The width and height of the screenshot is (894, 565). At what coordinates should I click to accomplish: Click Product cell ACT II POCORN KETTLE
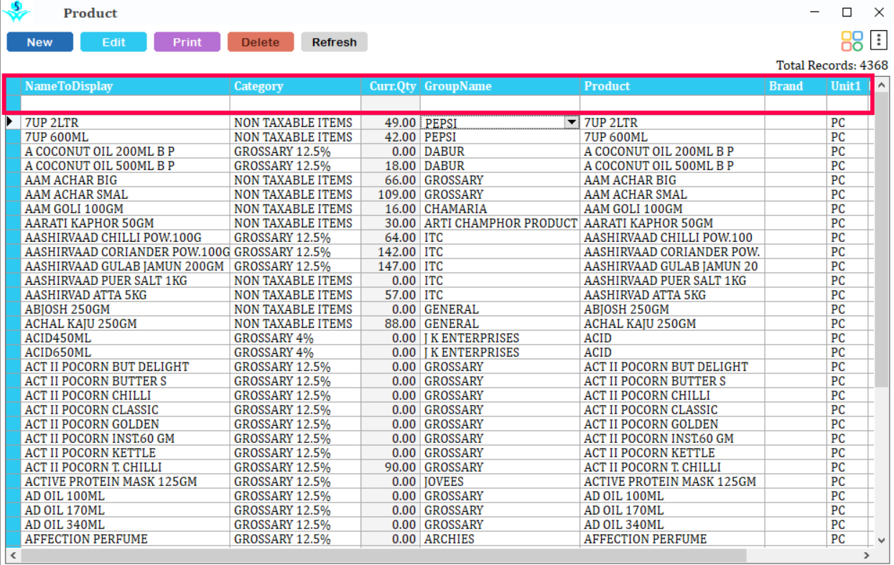[672, 453]
